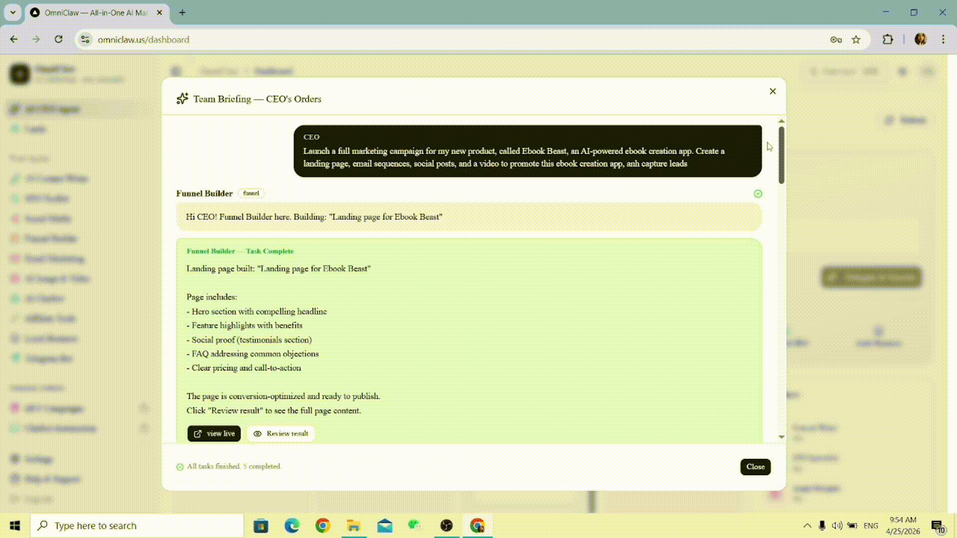Viewport: 957px width, 538px height.
Task: Click the "Funnel Builder" agent name heading
Action: 204,193
